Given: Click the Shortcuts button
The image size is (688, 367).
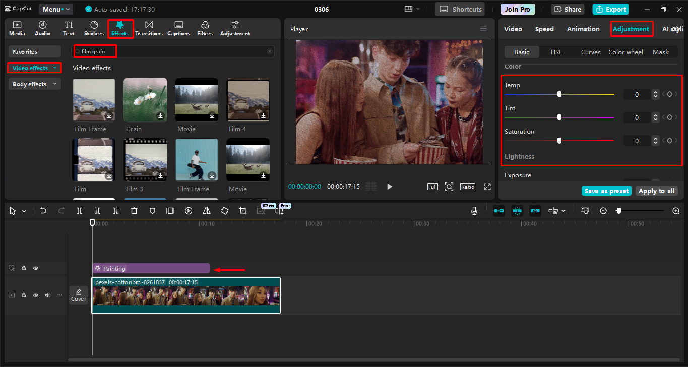Looking at the screenshot, I should (460, 9).
